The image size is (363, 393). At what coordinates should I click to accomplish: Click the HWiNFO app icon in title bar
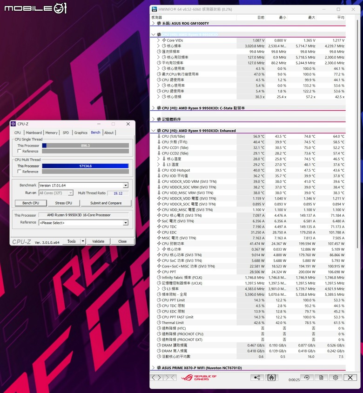(x=154, y=9)
